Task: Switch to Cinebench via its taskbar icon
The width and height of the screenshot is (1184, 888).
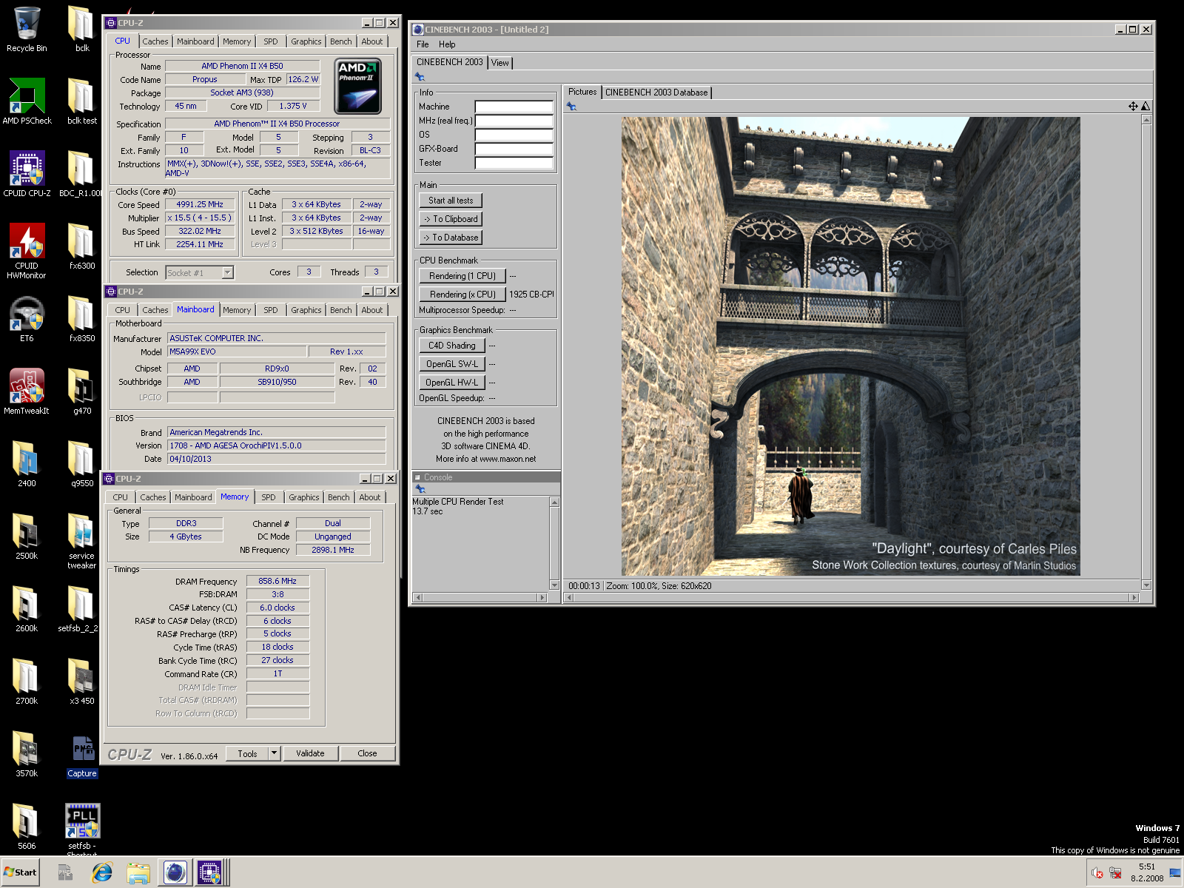Action: pyautogui.click(x=175, y=872)
